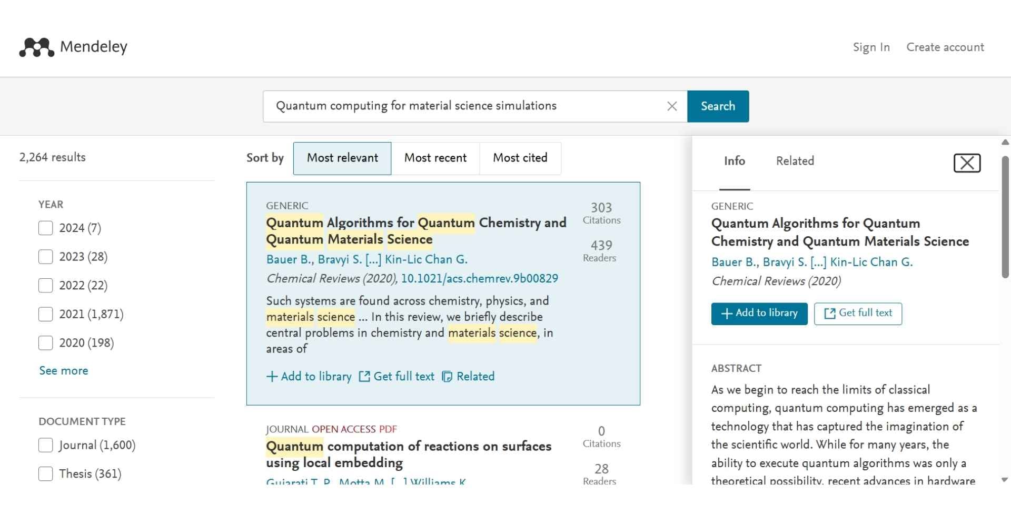Sort results by Most cited
The image size is (1011, 505).
pos(520,158)
